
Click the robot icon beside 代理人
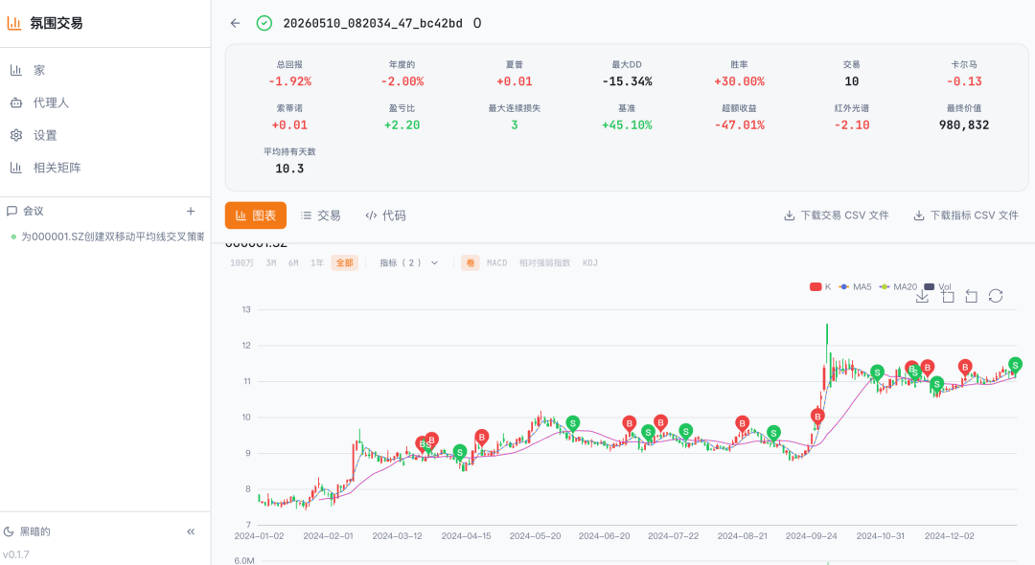pos(16,102)
